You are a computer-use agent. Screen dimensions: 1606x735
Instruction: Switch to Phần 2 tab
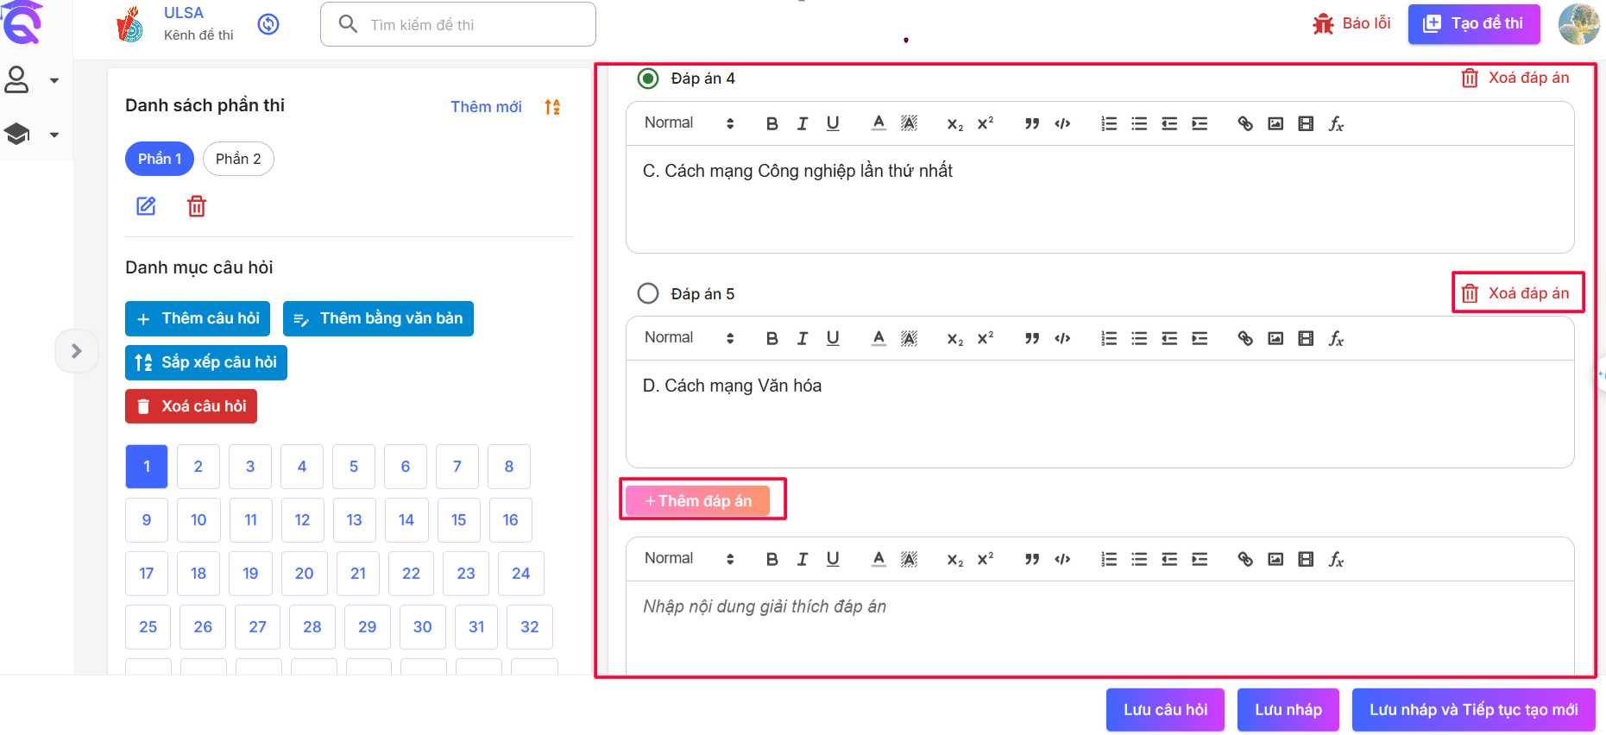[238, 159]
